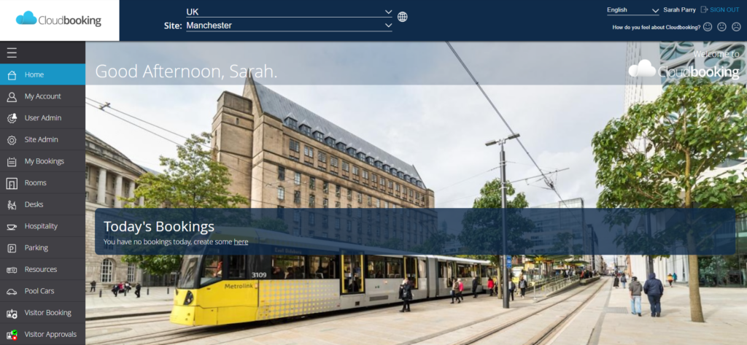
Task: Open the Desks menu item
Action: [35, 204]
